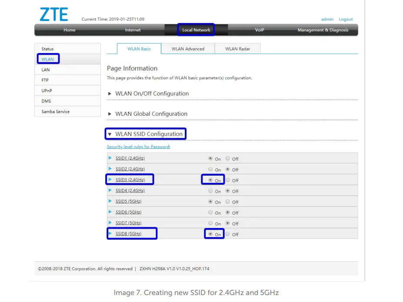This screenshot has width=403, height=302.
Task: Open Samba Service settings
Action: pyautogui.click(x=55, y=111)
